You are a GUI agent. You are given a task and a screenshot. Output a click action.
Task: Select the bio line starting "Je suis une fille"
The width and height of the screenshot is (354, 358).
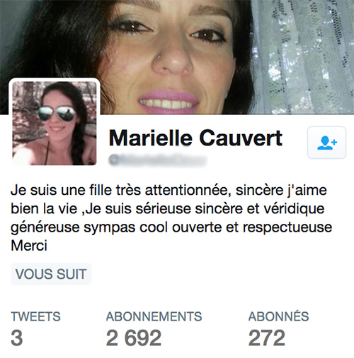pos(169,191)
